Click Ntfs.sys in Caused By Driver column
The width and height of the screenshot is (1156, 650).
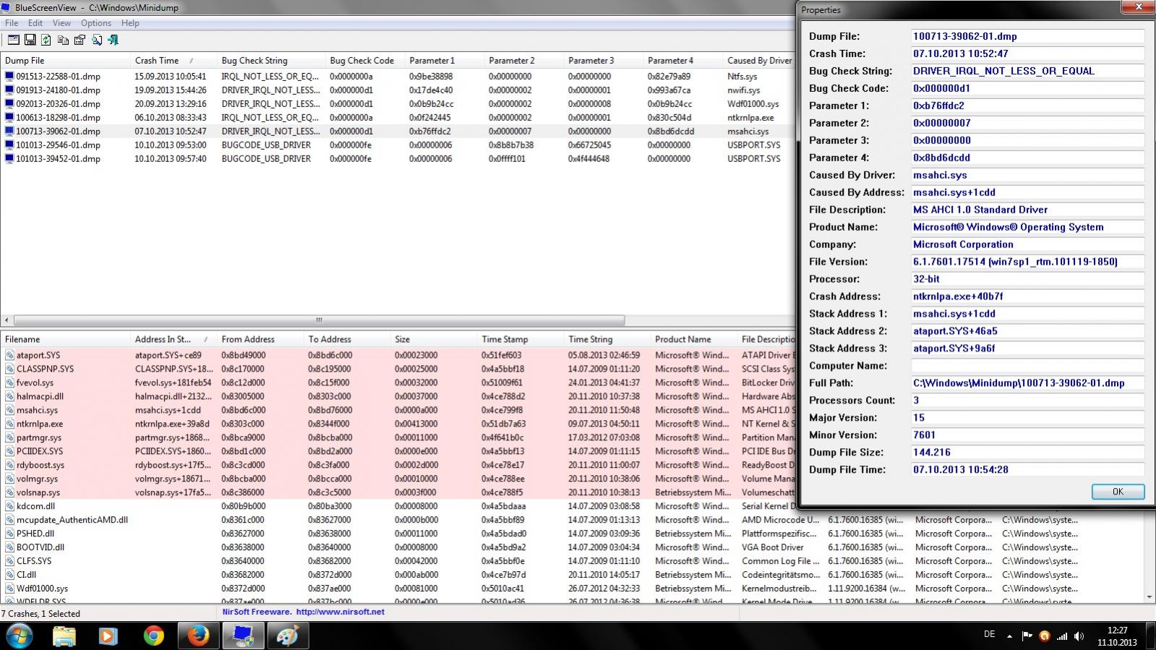(742, 76)
